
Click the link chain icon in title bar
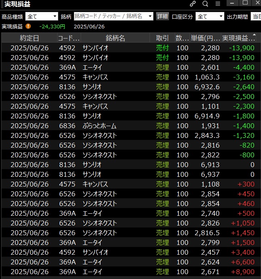coord(193,4)
